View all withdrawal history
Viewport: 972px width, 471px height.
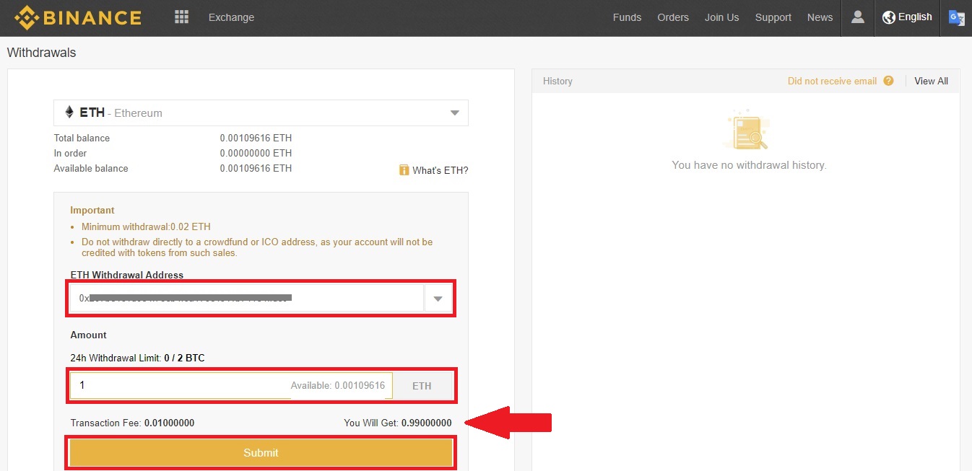click(x=931, y=81)
